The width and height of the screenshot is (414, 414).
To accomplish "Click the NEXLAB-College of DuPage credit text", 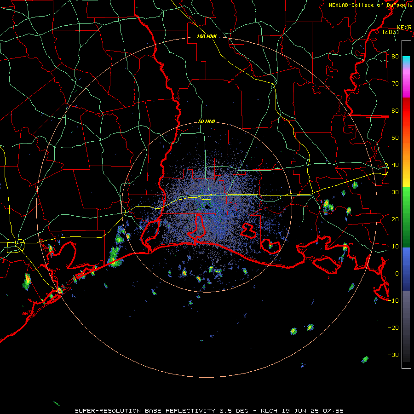I will [x=370, y=5].
